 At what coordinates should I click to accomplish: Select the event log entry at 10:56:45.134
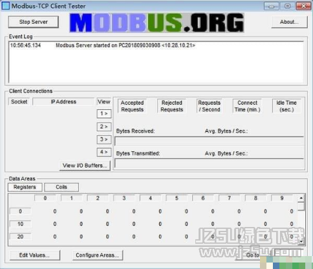[103, 45]
